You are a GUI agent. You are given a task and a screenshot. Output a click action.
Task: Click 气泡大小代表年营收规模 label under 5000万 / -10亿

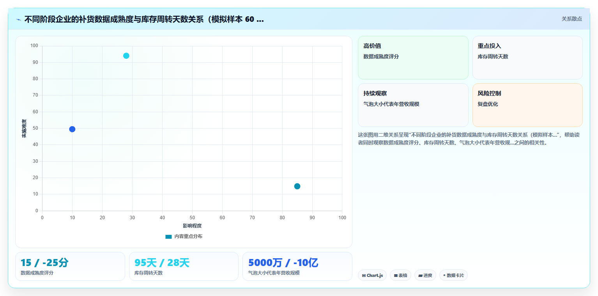coord(274,273)
